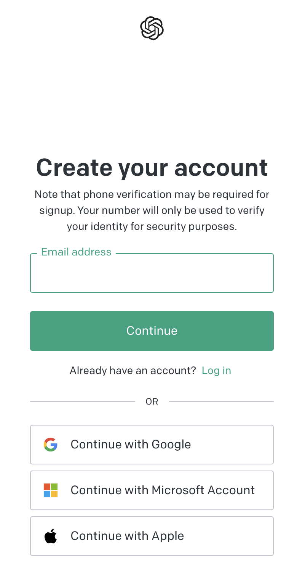Click the 'phone verification may be required' note
Screen dimensions: 297x575
coord(152,194)
